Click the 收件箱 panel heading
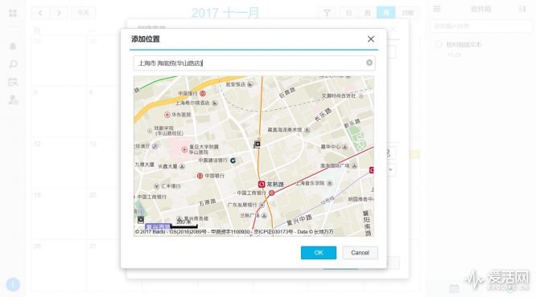 [x=480, y=9]
